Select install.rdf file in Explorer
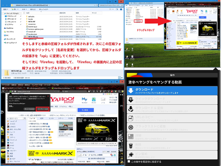 pyautogui.click(x=32, y=32)
